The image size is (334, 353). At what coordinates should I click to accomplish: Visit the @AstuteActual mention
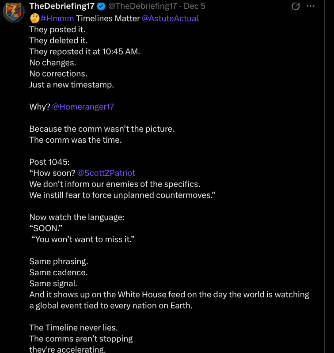coord(170,18)
